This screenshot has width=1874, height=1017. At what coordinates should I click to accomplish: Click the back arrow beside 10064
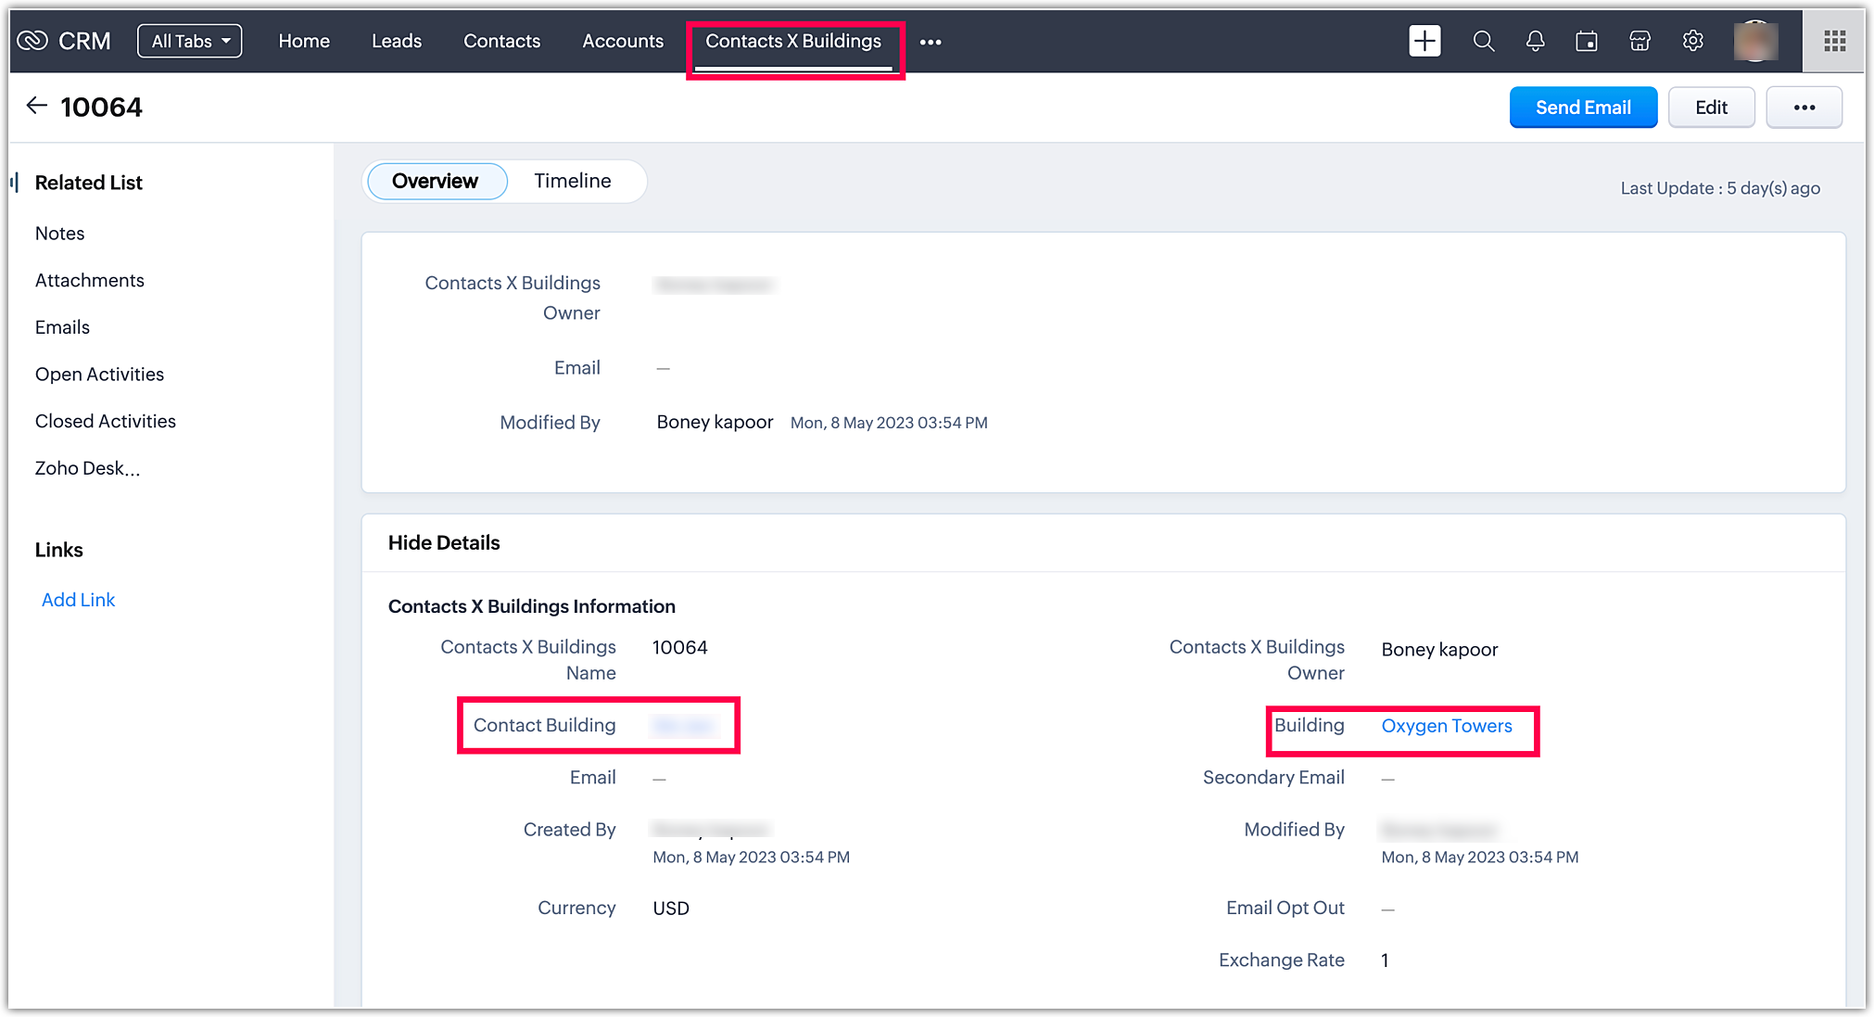tap(36, 106)
